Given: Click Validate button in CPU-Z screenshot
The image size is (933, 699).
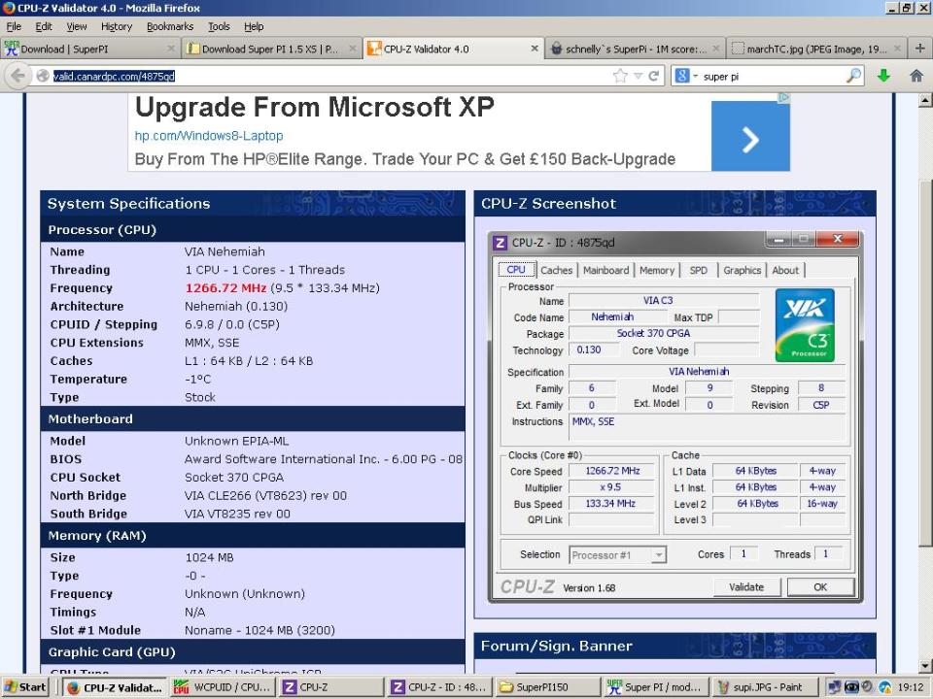Looking at the screenshot, I should coord(746,587).
